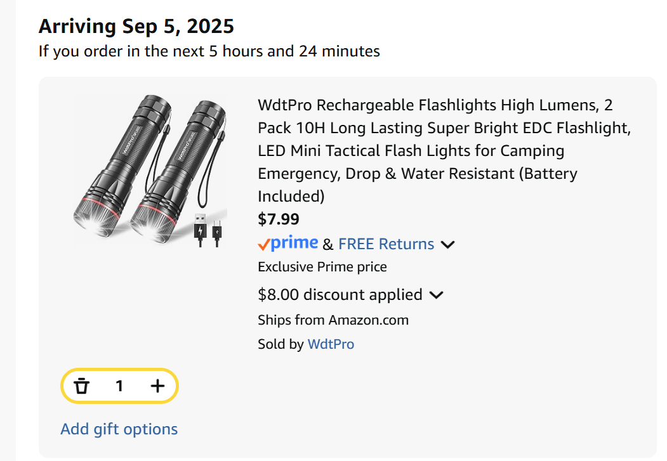667x461 pixels.
Task: Open the WdtPro seller page
Action: 331,344
